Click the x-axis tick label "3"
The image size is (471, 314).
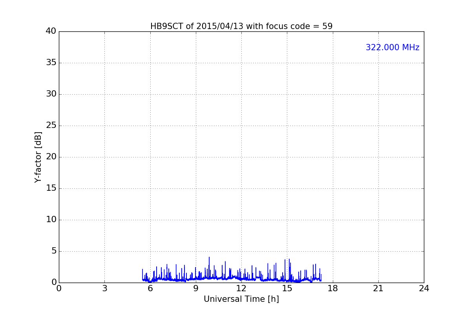tap(104, 288)
